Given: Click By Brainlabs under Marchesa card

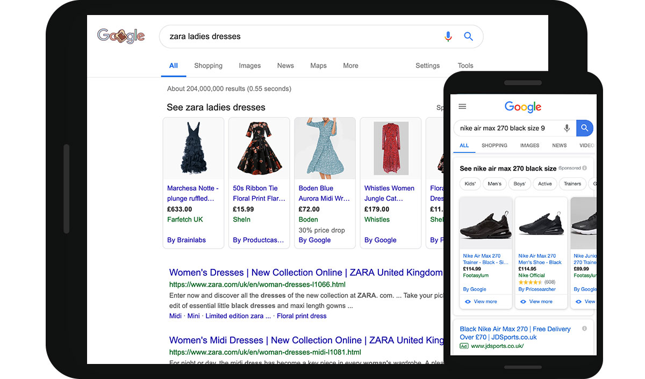Looking at the screenshot, I should pyautogui.click(x=187, y=240).
